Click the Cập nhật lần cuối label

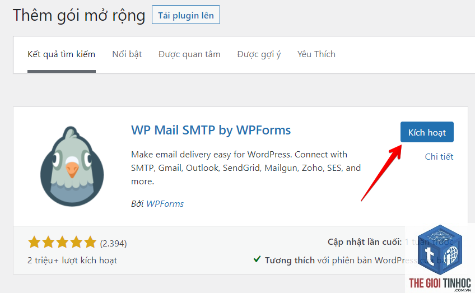tap(365, 242)
